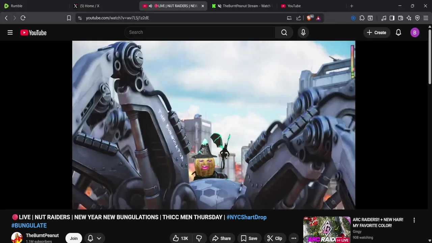View site information icon in address bar
Viewport: 432px width, 243px height.
pos(80,18)
